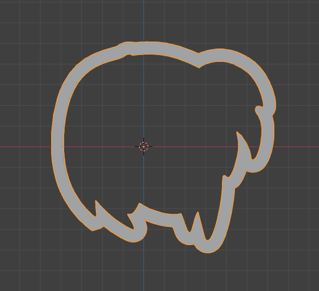This screenshot has height=291, width=319.
Task: Click empty space inside the outline's upper left
Action: [95, 95]
